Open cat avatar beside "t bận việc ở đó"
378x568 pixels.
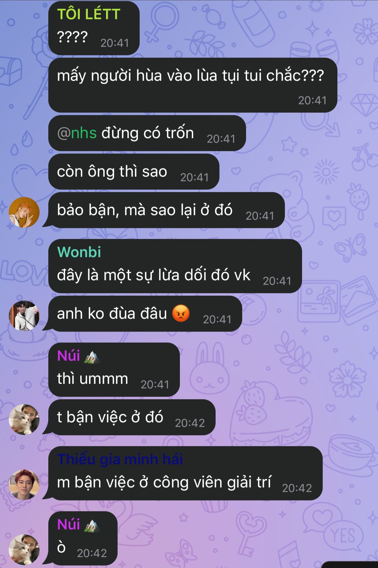(24, 419)
